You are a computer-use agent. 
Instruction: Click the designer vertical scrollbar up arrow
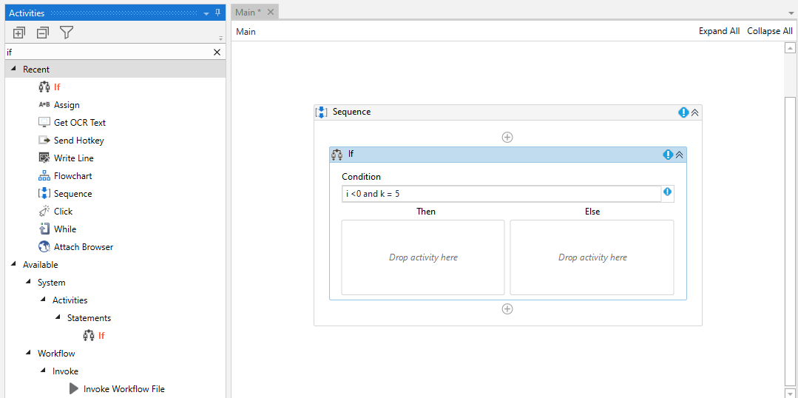(x=790, y=48)
